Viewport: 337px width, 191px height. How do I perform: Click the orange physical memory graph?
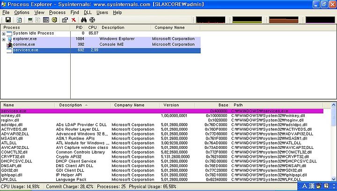coord(284,20)
